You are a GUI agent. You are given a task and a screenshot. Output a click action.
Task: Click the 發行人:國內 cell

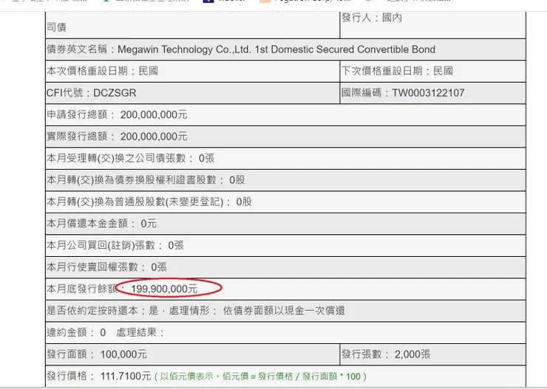(432, 24)
